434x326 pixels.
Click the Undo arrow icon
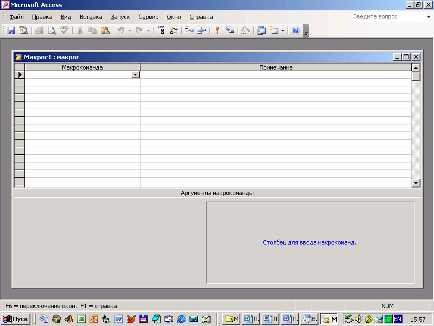point(121,30)
